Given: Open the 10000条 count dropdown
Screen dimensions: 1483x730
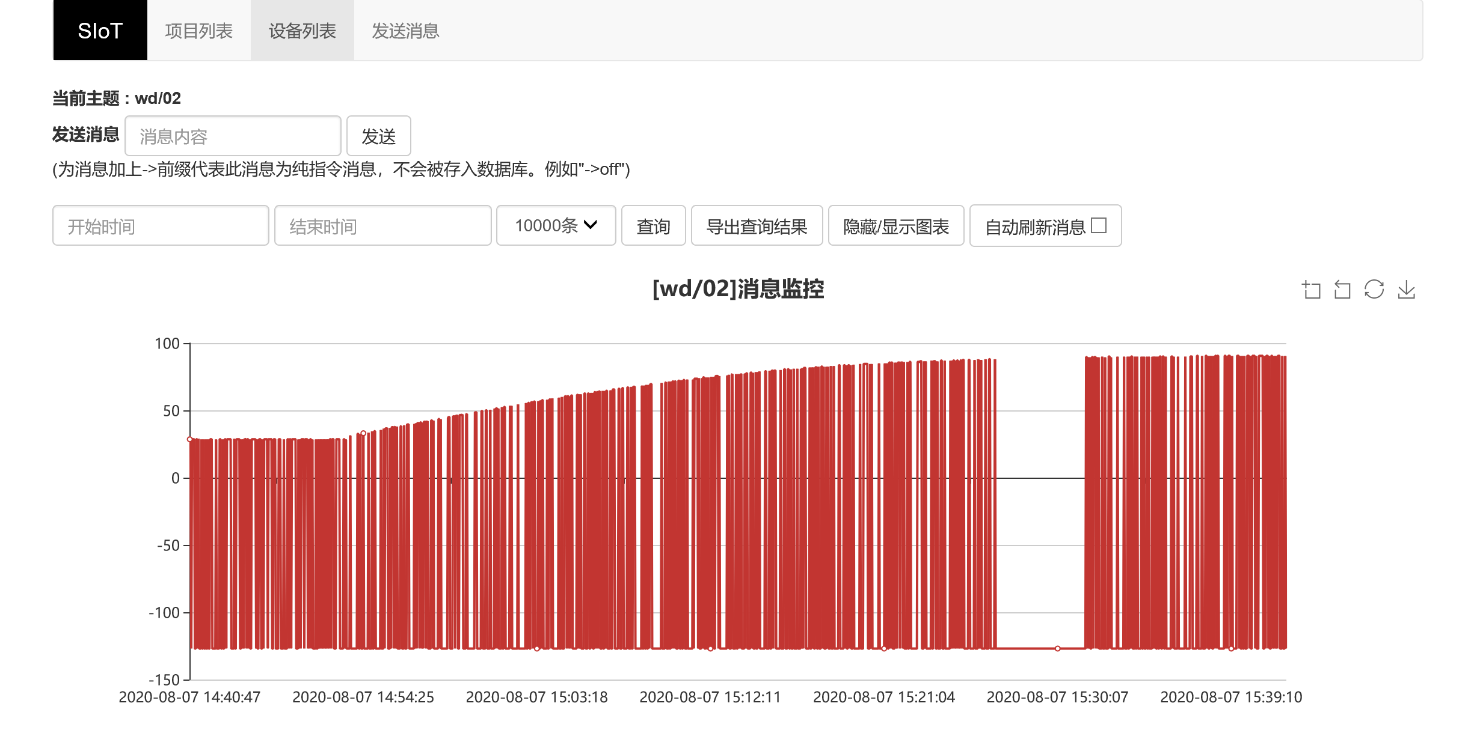Looking at the screenshot, I should pyautogui.click(x=556, y=225).
